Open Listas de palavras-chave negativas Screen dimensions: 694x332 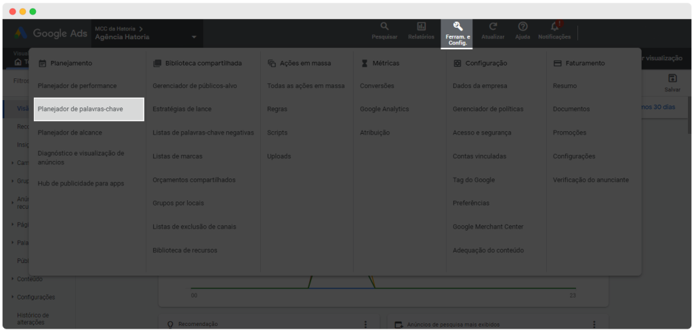pos(203,133)
